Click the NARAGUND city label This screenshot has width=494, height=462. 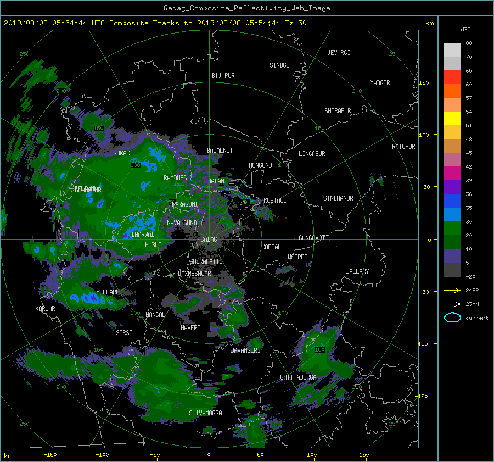pyautogui.click(x=186, y=204)
